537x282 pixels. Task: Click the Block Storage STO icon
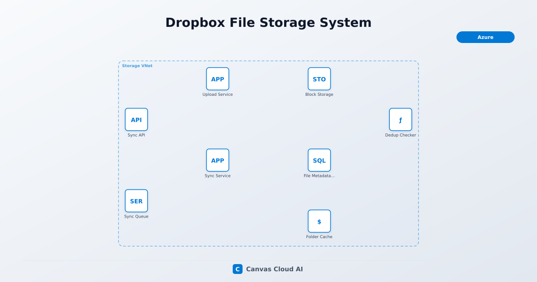pyautogui.click(x=319, y=79)
